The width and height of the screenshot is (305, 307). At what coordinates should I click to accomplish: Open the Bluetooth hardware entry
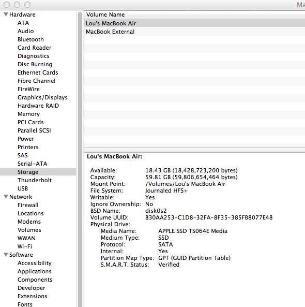[x=30, y=39]
